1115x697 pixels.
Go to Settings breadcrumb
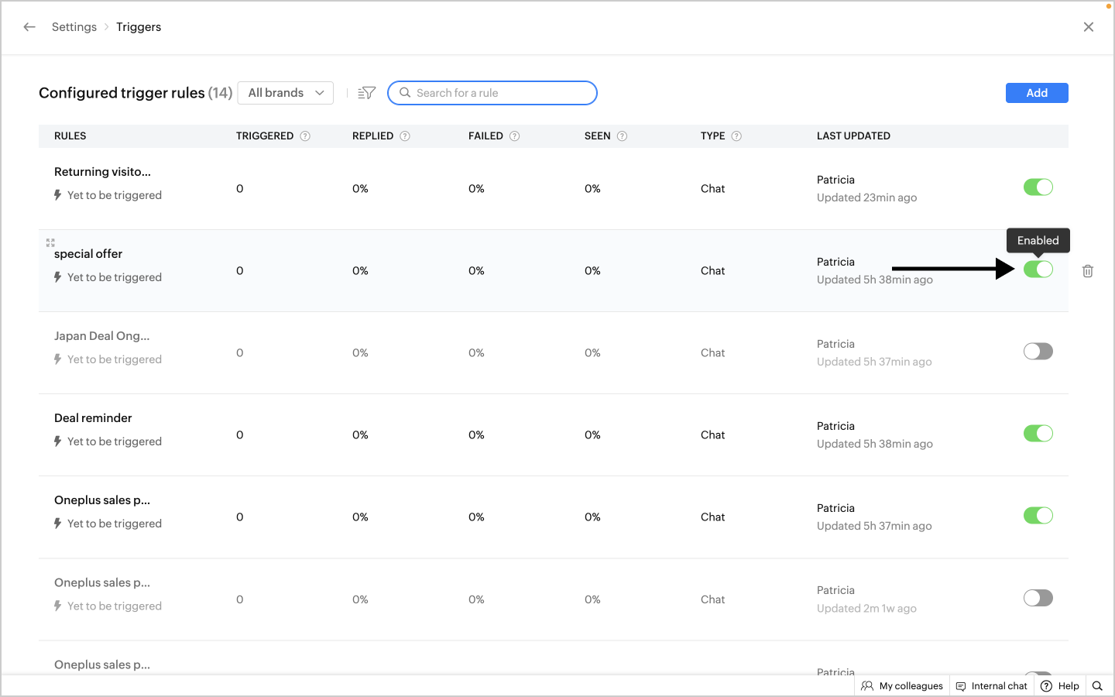pyautogui.click(x=74, y=27)
